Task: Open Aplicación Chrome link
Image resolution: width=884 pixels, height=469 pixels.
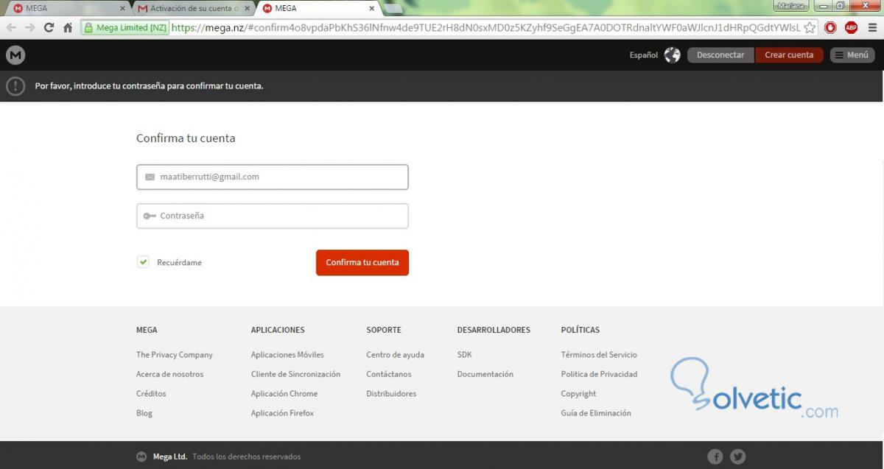Action: click(x=284, y=394)
